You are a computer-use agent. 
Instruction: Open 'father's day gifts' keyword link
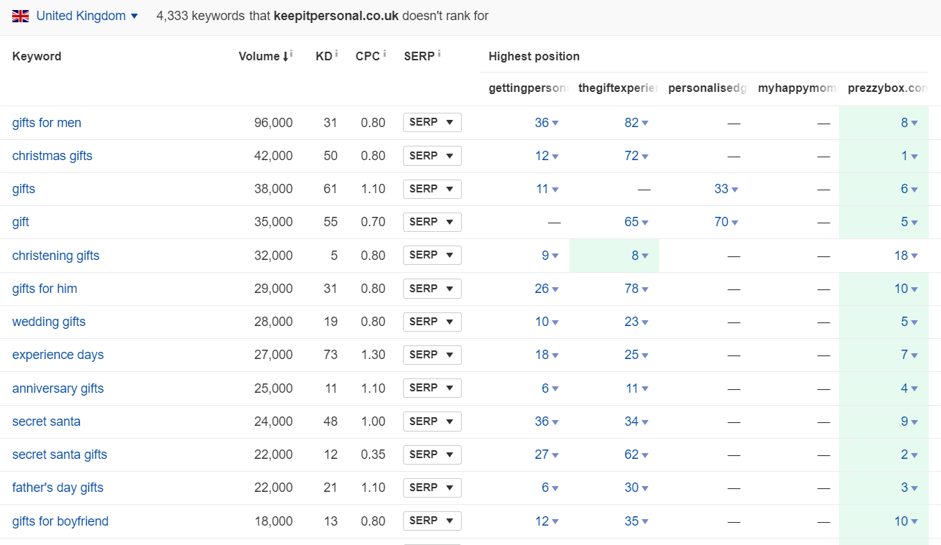tap(58, 488)
